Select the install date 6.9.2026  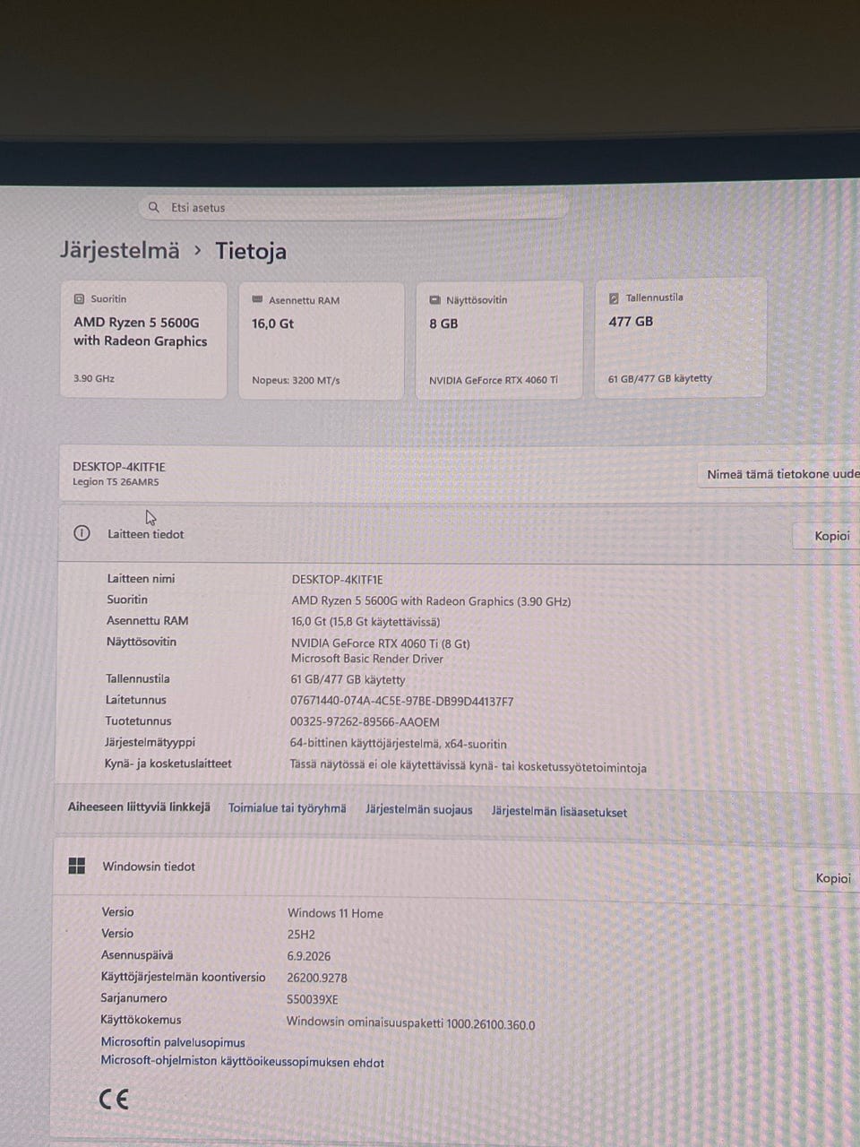pyautogui.click(x=309, y=956)
